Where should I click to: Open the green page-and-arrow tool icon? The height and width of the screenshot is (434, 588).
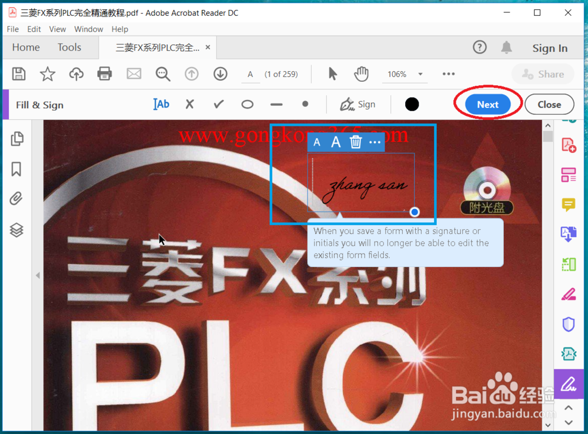pyautogui.click(x=569, y=264)
